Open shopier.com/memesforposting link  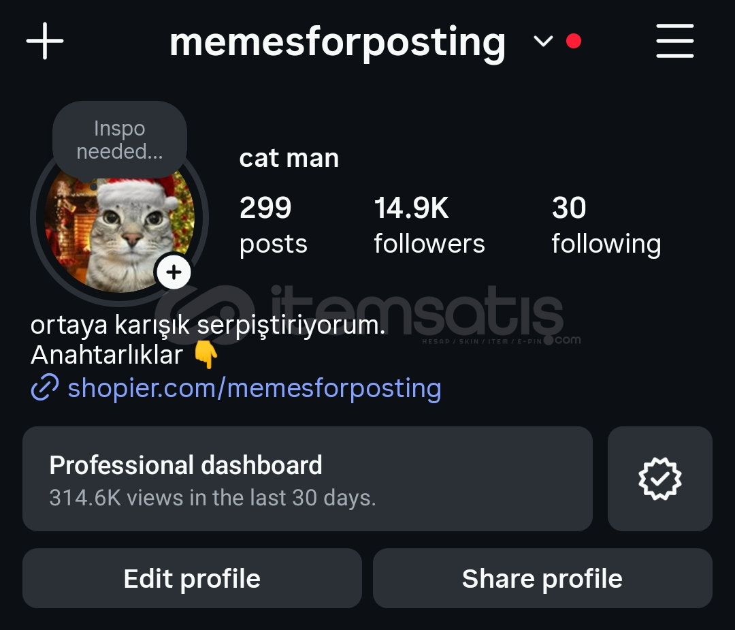255,388
